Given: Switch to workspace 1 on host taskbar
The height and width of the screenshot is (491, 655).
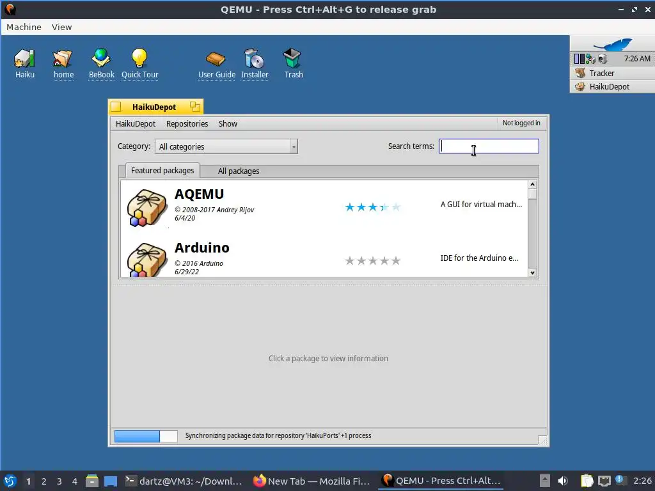Looking at the screenshot, I should (28, 481).
